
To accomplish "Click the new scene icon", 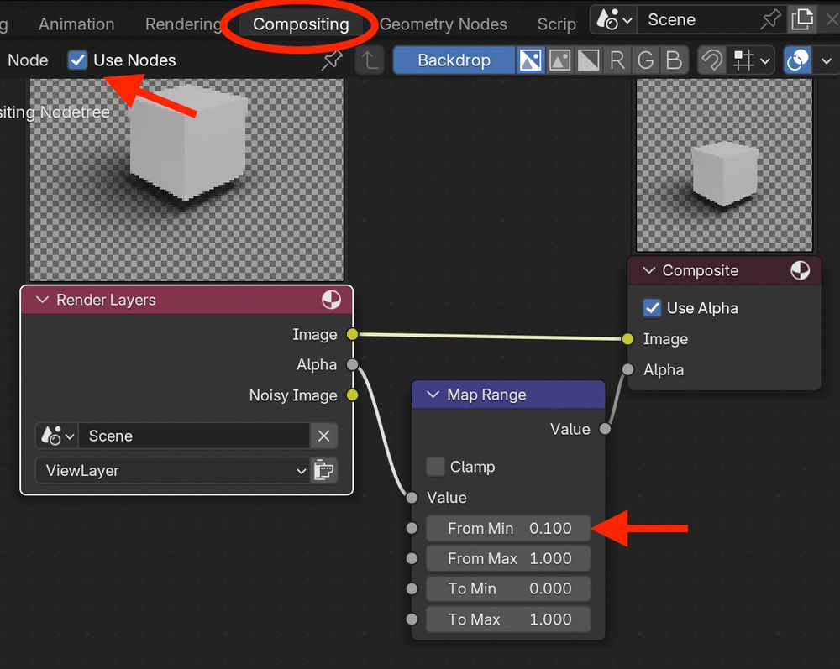I will point(801,20).
